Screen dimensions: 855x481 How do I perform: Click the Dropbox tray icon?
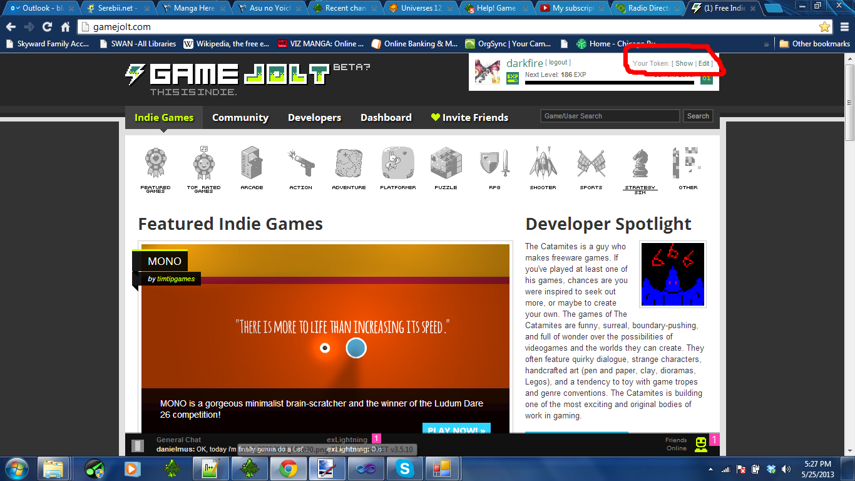click(x=771, y=468)
